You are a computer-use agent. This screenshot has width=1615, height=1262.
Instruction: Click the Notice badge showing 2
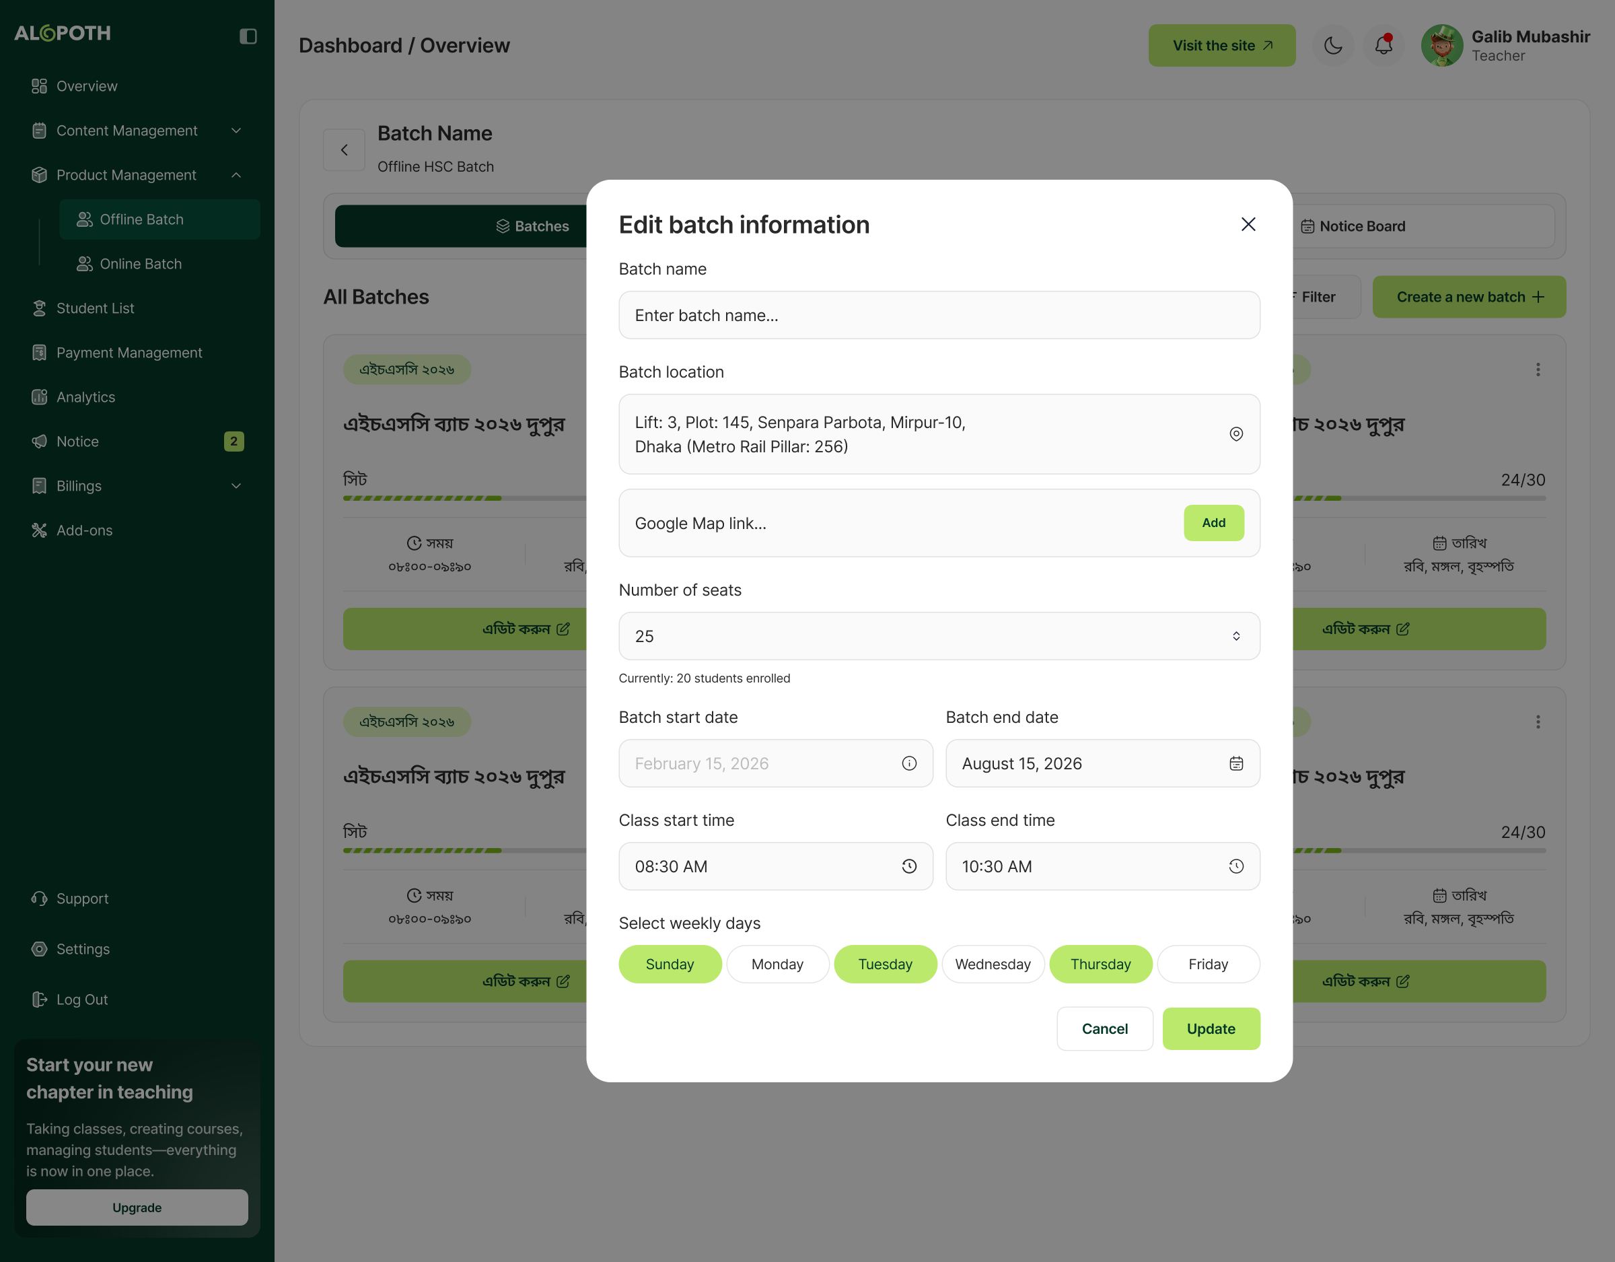coord(234,442)
